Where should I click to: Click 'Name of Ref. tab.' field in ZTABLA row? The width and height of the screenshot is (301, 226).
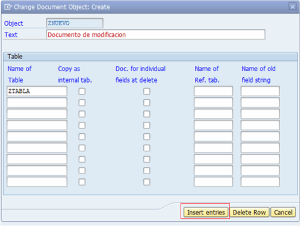[213, 91]
